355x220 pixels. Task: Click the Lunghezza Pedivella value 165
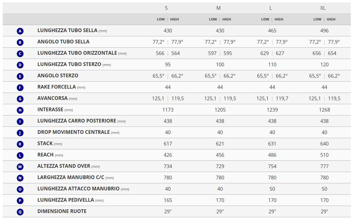pos(168,200)
